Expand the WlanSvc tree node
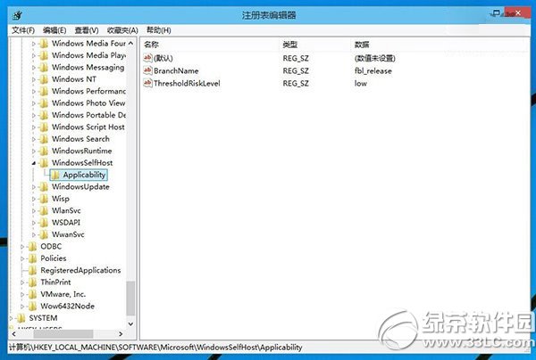 coord(34,210)
